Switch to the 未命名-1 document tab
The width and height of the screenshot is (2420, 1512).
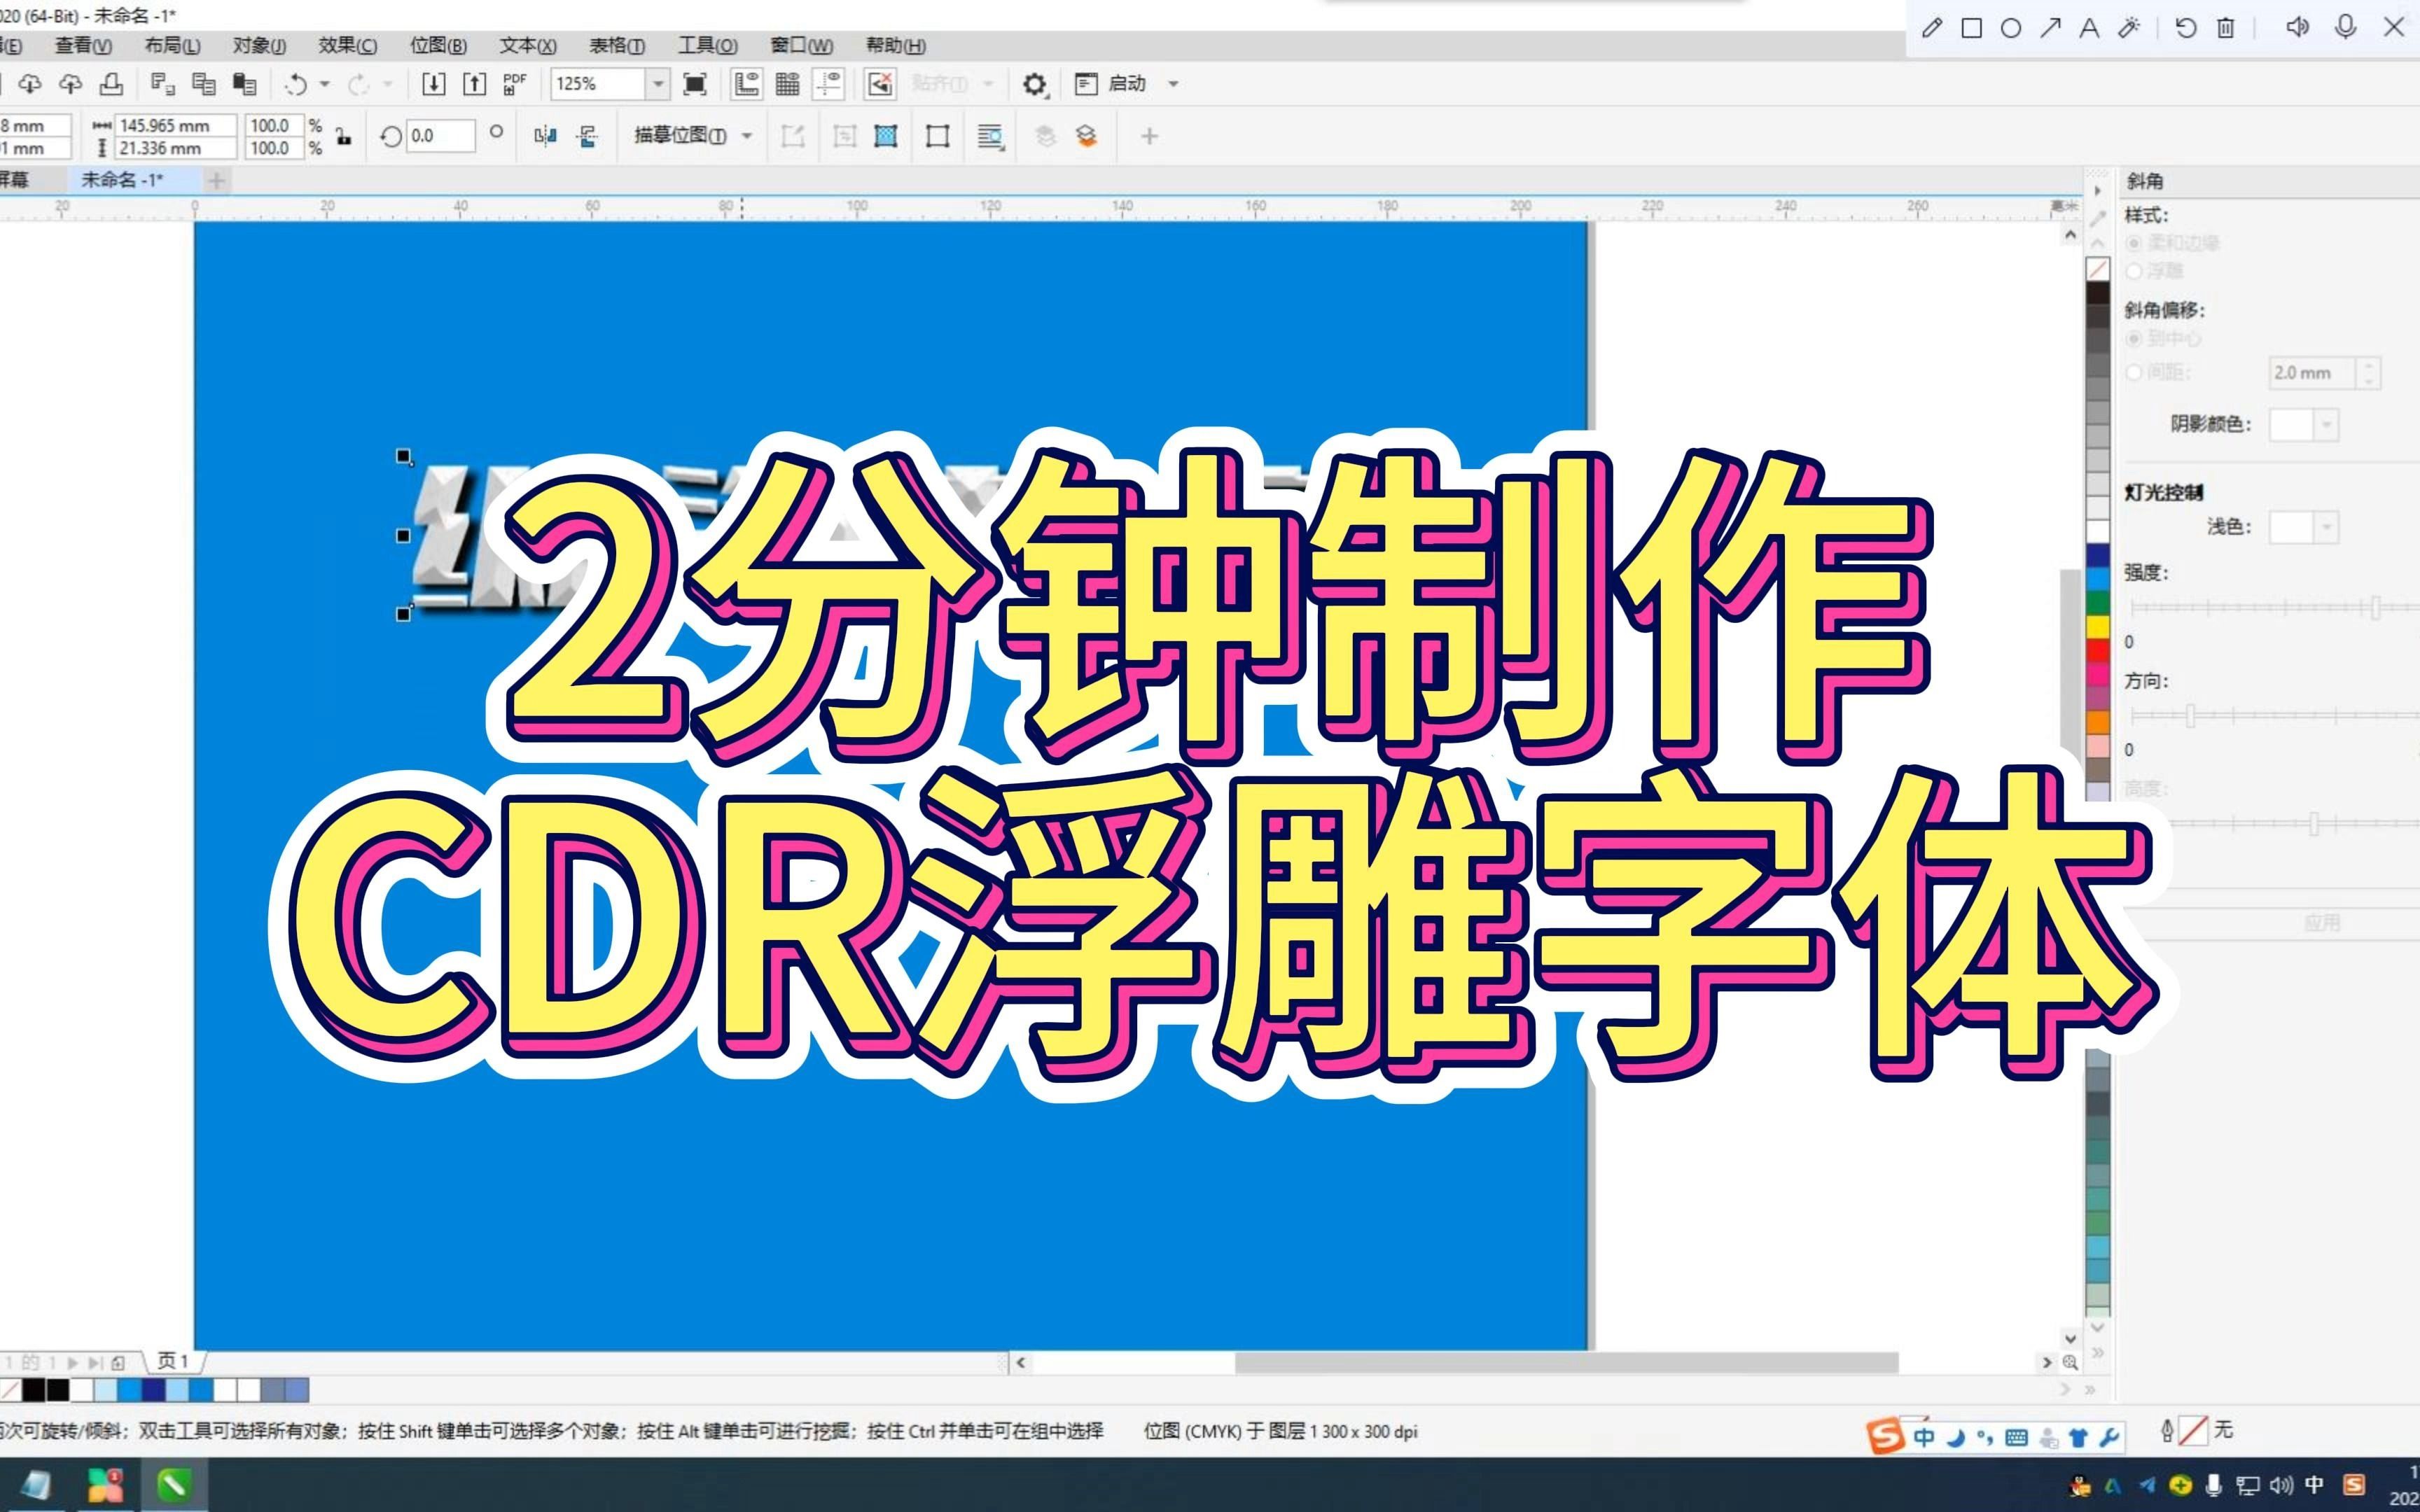coord(121,180)
